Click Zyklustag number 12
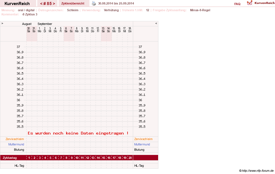This screenshot has height=174, width=275. [x=87, y=158]
